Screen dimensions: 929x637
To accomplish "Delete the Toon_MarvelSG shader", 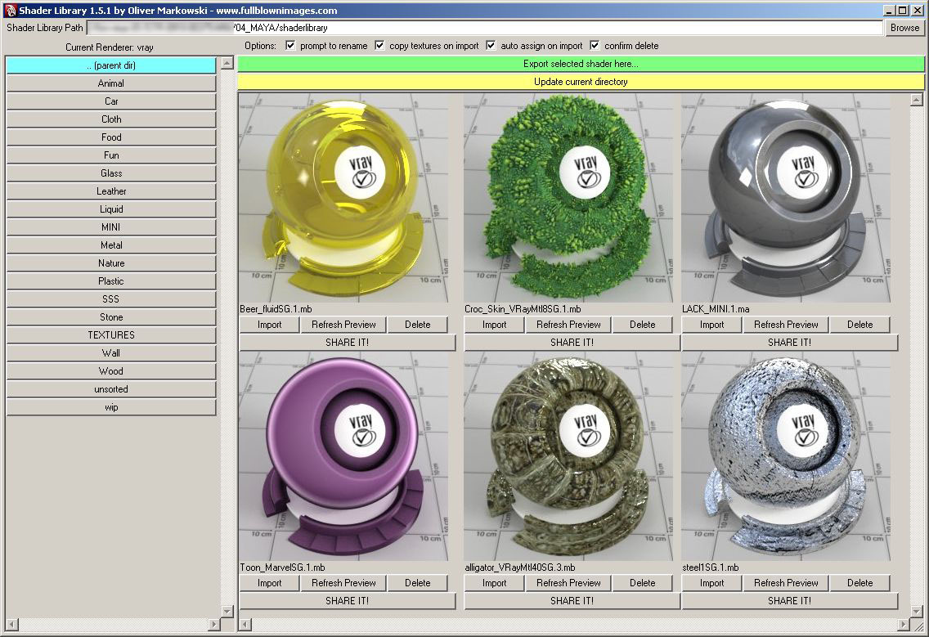I will (418, 583).
